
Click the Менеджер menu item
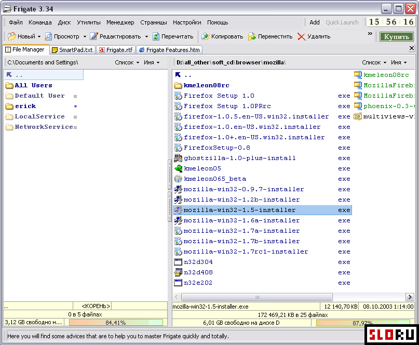pos(120,22)
